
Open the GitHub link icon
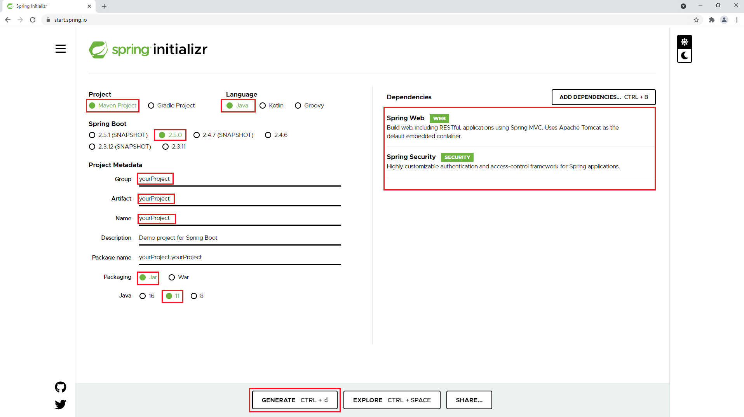coord(61,387)
